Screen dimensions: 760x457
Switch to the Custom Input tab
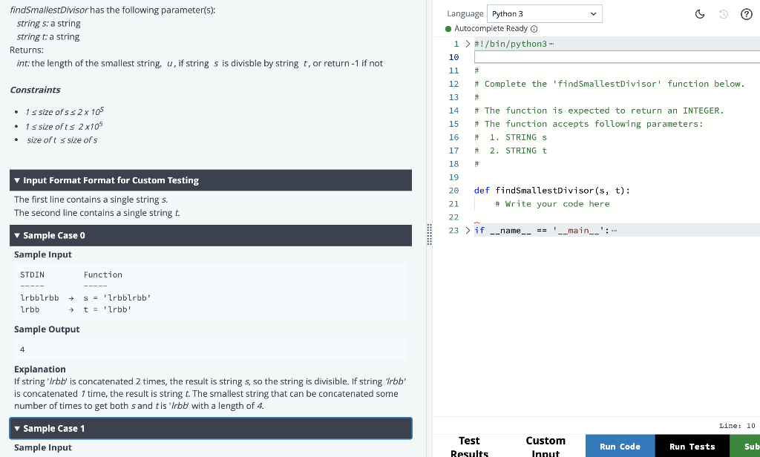tap(546, 445)
